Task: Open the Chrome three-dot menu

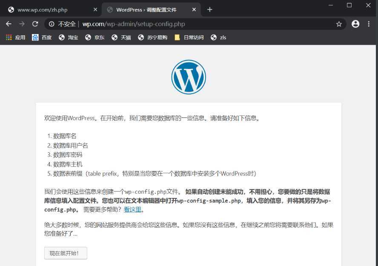Action: tap(369, 24)
